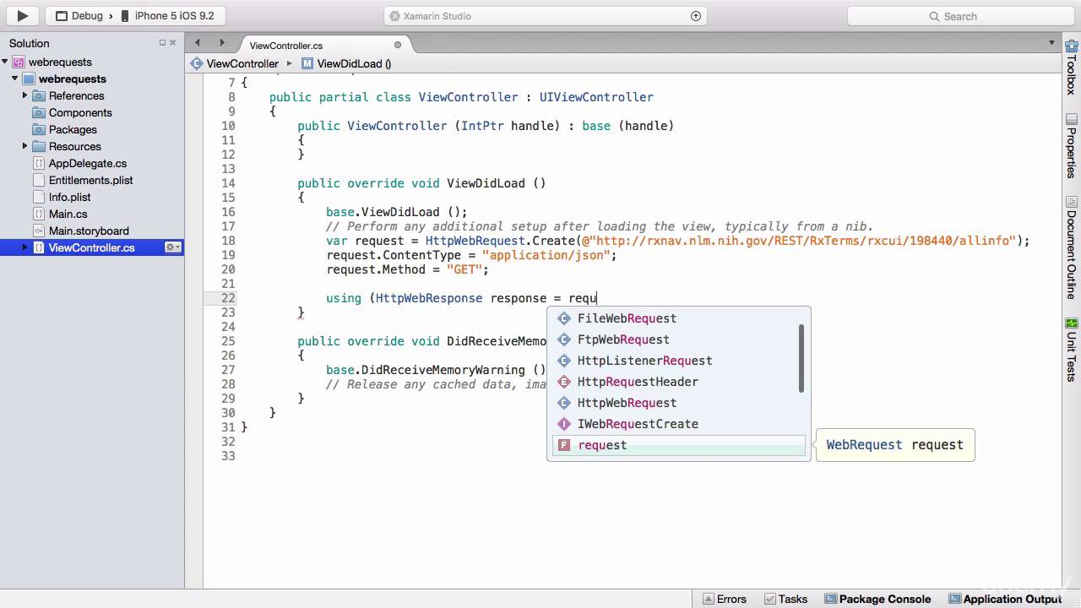The image size is (1081, 608).
Task: Expand the Resources folder
Action: click(x=25, y=146)
